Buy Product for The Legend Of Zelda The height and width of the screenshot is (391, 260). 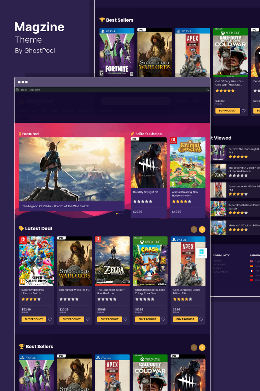[110, 319]
